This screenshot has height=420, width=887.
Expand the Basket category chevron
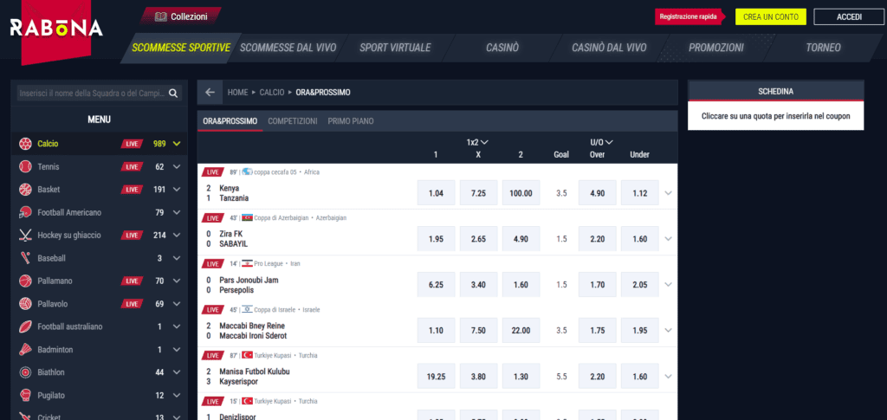pos(177,190)
